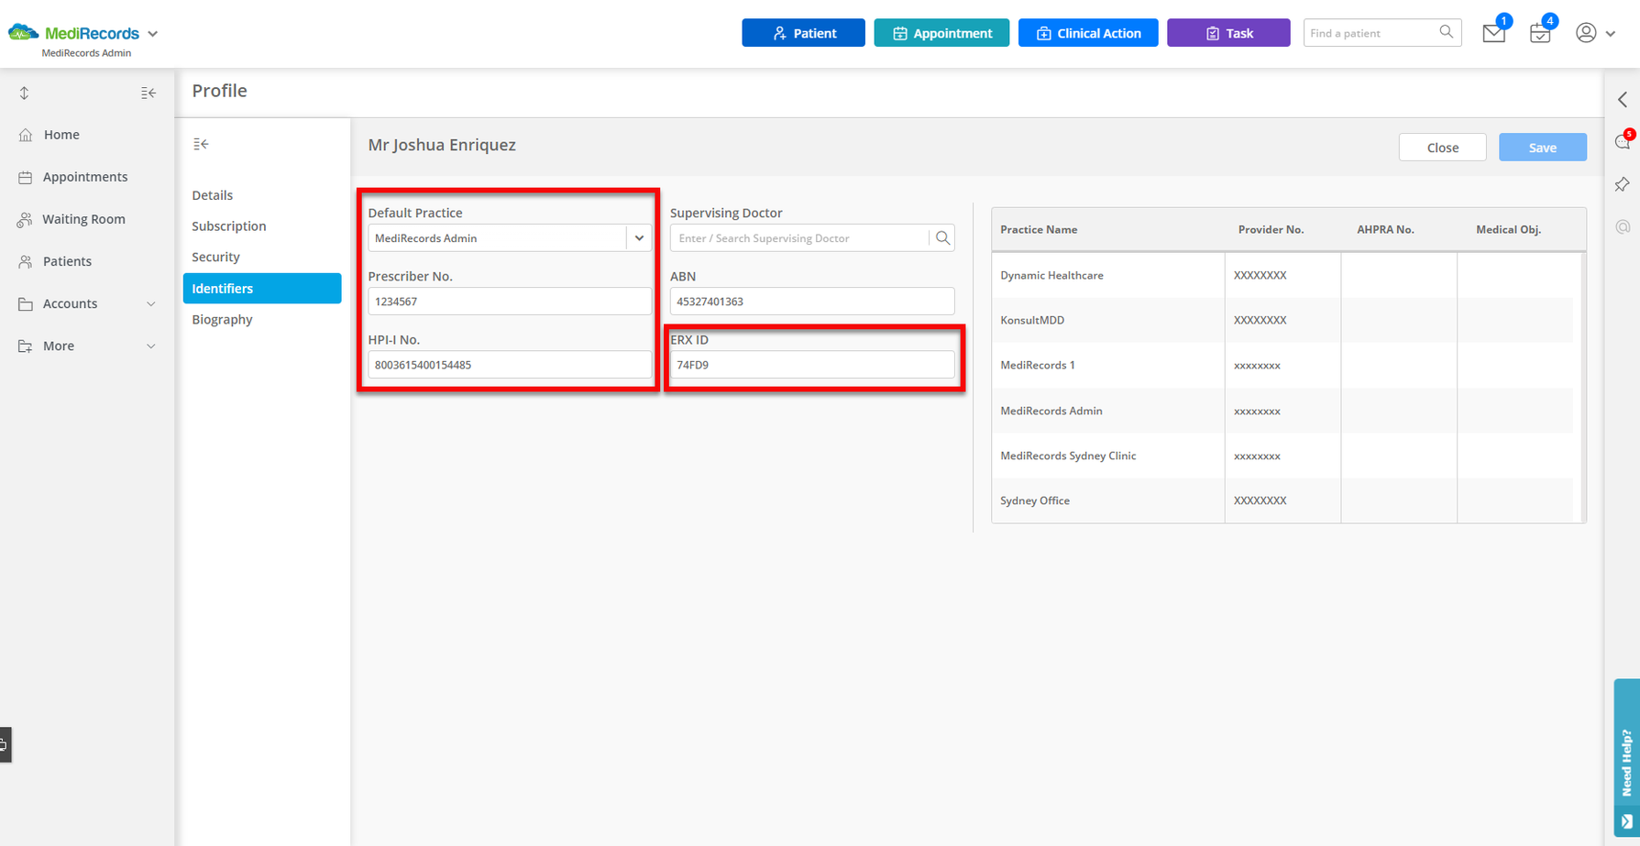Image resolution: width=1640 pixels, height=846 pixels.
Task: Click the @ mentions icon on right rail
Action: (1623, 226)
